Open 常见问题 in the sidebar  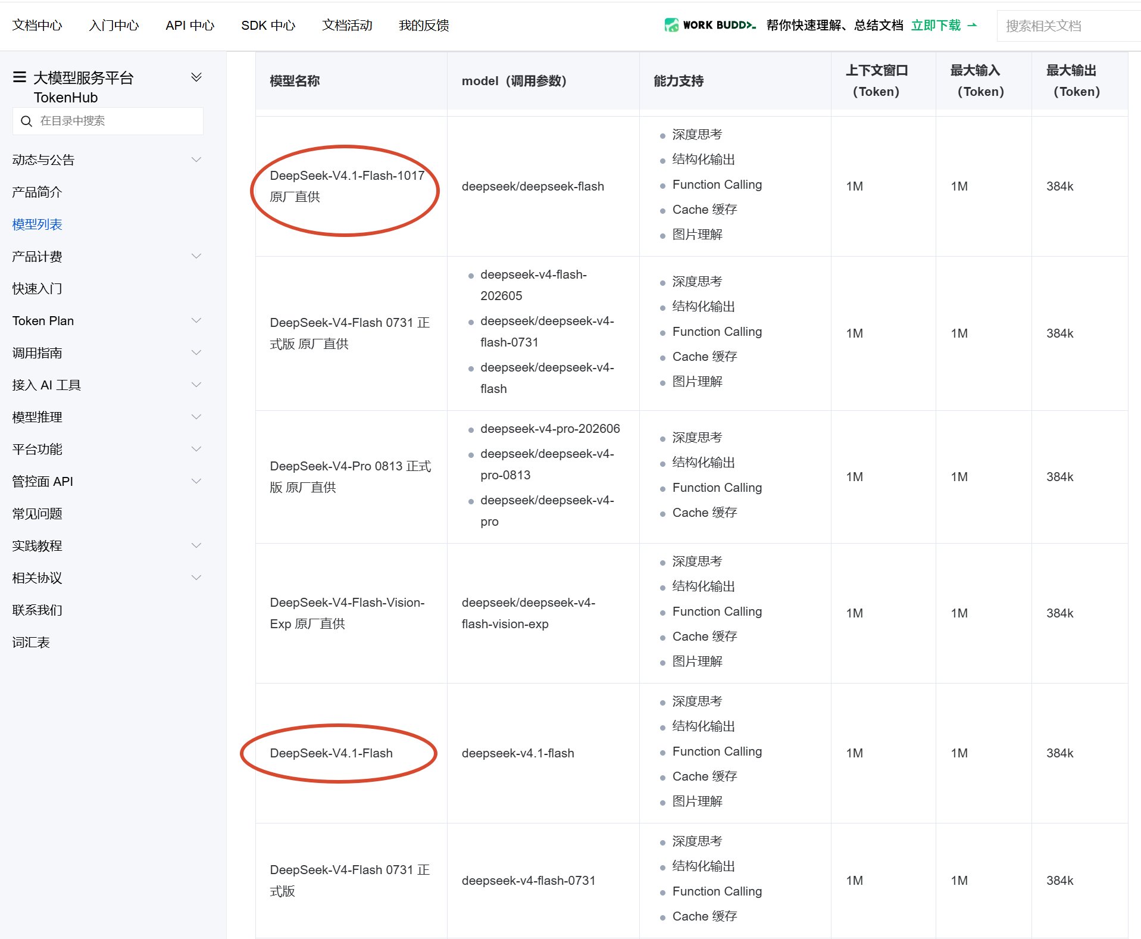[37, 513]
